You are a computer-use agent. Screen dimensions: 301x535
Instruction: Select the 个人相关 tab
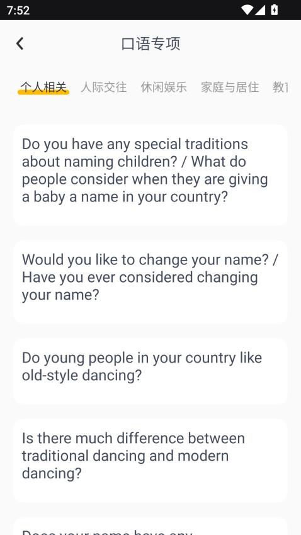(43, 87)
